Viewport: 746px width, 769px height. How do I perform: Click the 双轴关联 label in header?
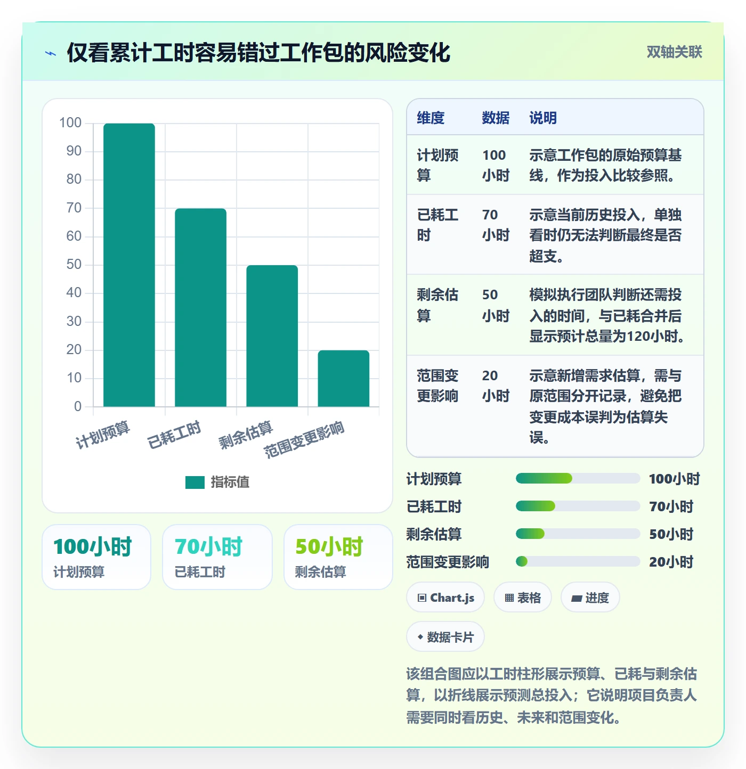tap(674, 52)
